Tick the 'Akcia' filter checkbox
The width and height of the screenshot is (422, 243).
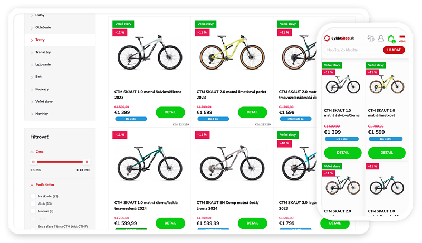point(33,203)
